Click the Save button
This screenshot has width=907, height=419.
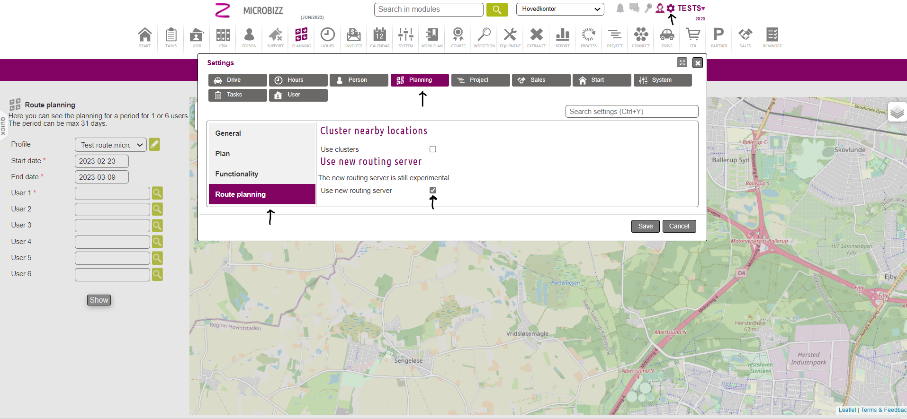pyautogui.click(x=645, y=226)
